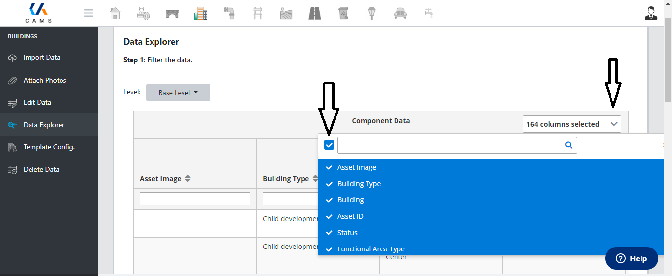This screenshot has width=672, height=276.
Task: Sort by the Asset Image column arrows
Action: [x=187, y=179]
